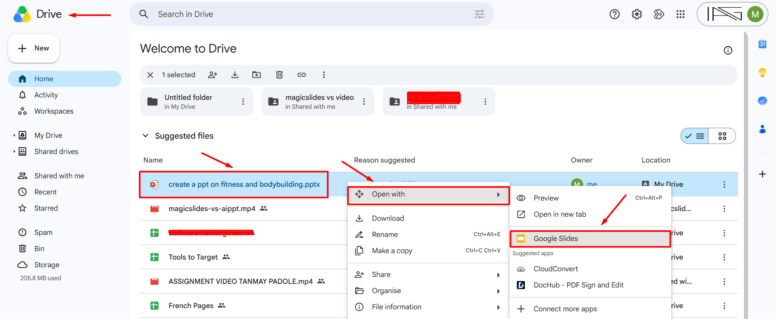Switch to list layout view

(695, 136)
